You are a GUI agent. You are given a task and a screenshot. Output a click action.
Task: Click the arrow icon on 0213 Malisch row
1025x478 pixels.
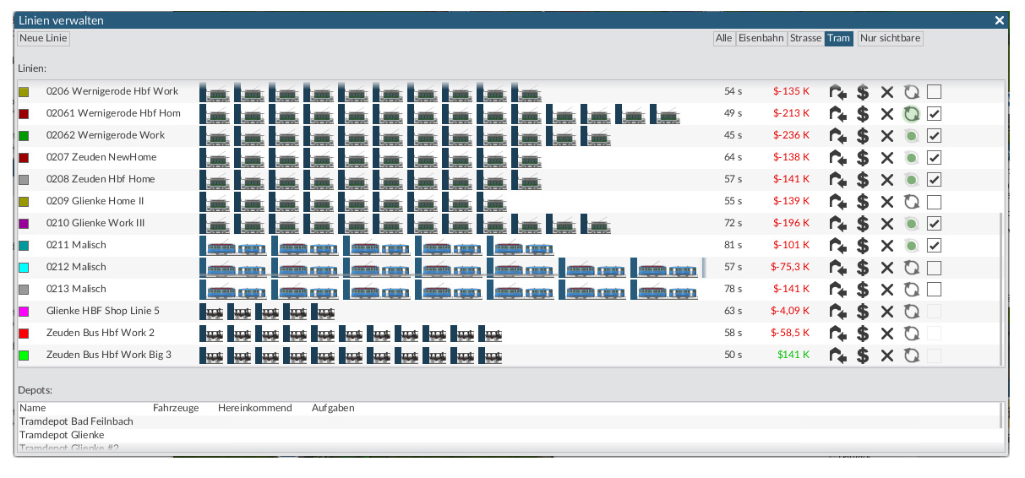click(838, 290)
